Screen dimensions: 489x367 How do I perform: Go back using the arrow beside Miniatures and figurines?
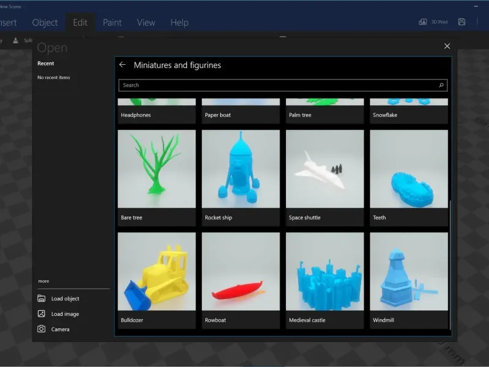click(x=122, y=65)
